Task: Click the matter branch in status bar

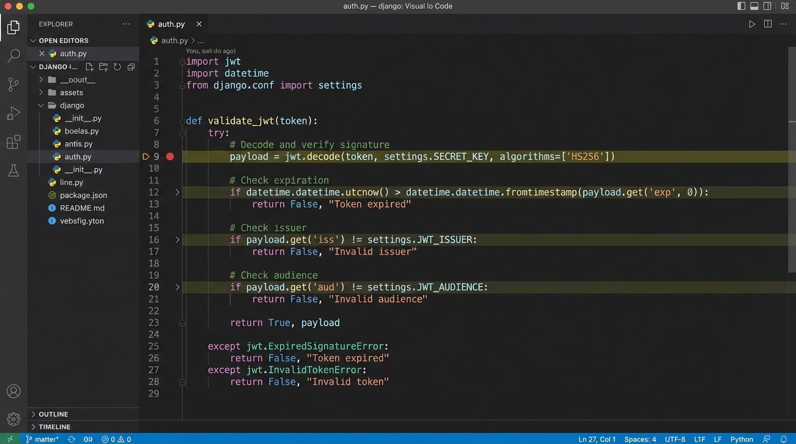Action: click(42, 439)
